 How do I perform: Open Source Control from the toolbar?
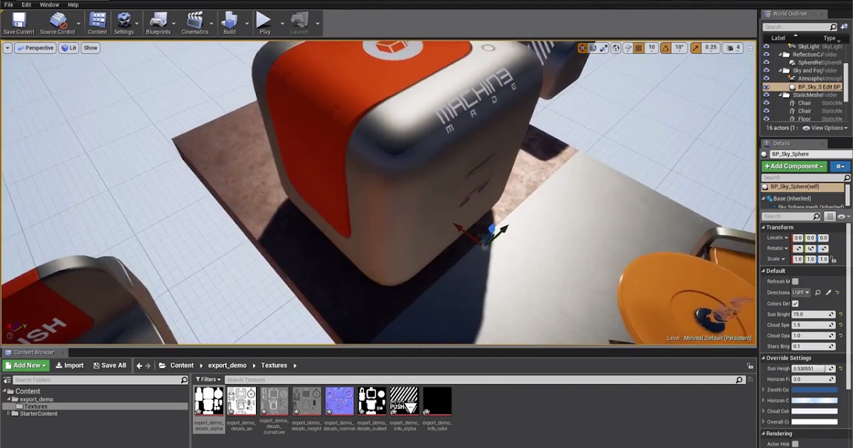point(58,23)
